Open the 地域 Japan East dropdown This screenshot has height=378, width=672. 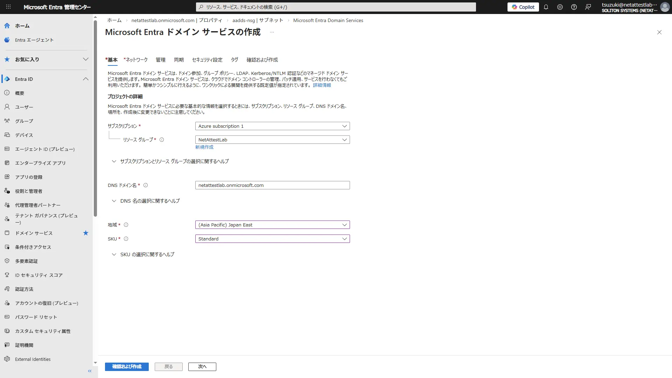[x=272, y=225]
